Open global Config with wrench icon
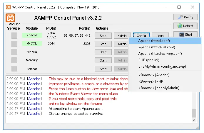 pyautogui.click(x=185, y=17)
